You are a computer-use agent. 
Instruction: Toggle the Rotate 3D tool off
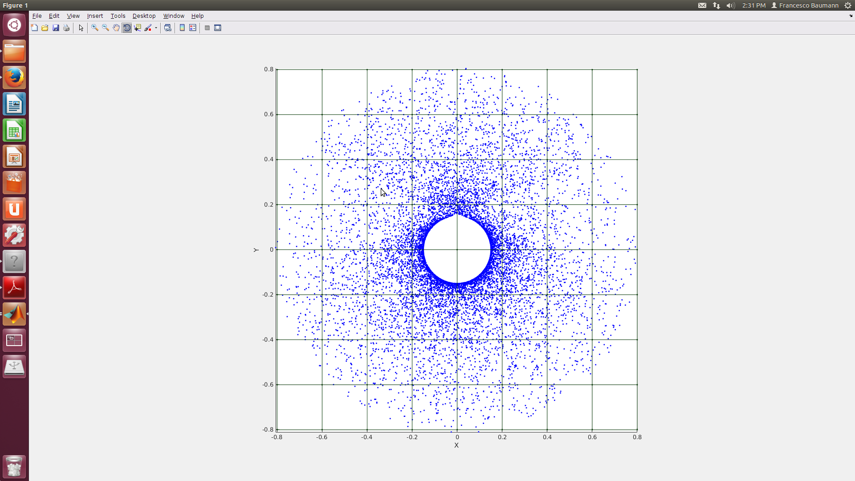(127, 28)
